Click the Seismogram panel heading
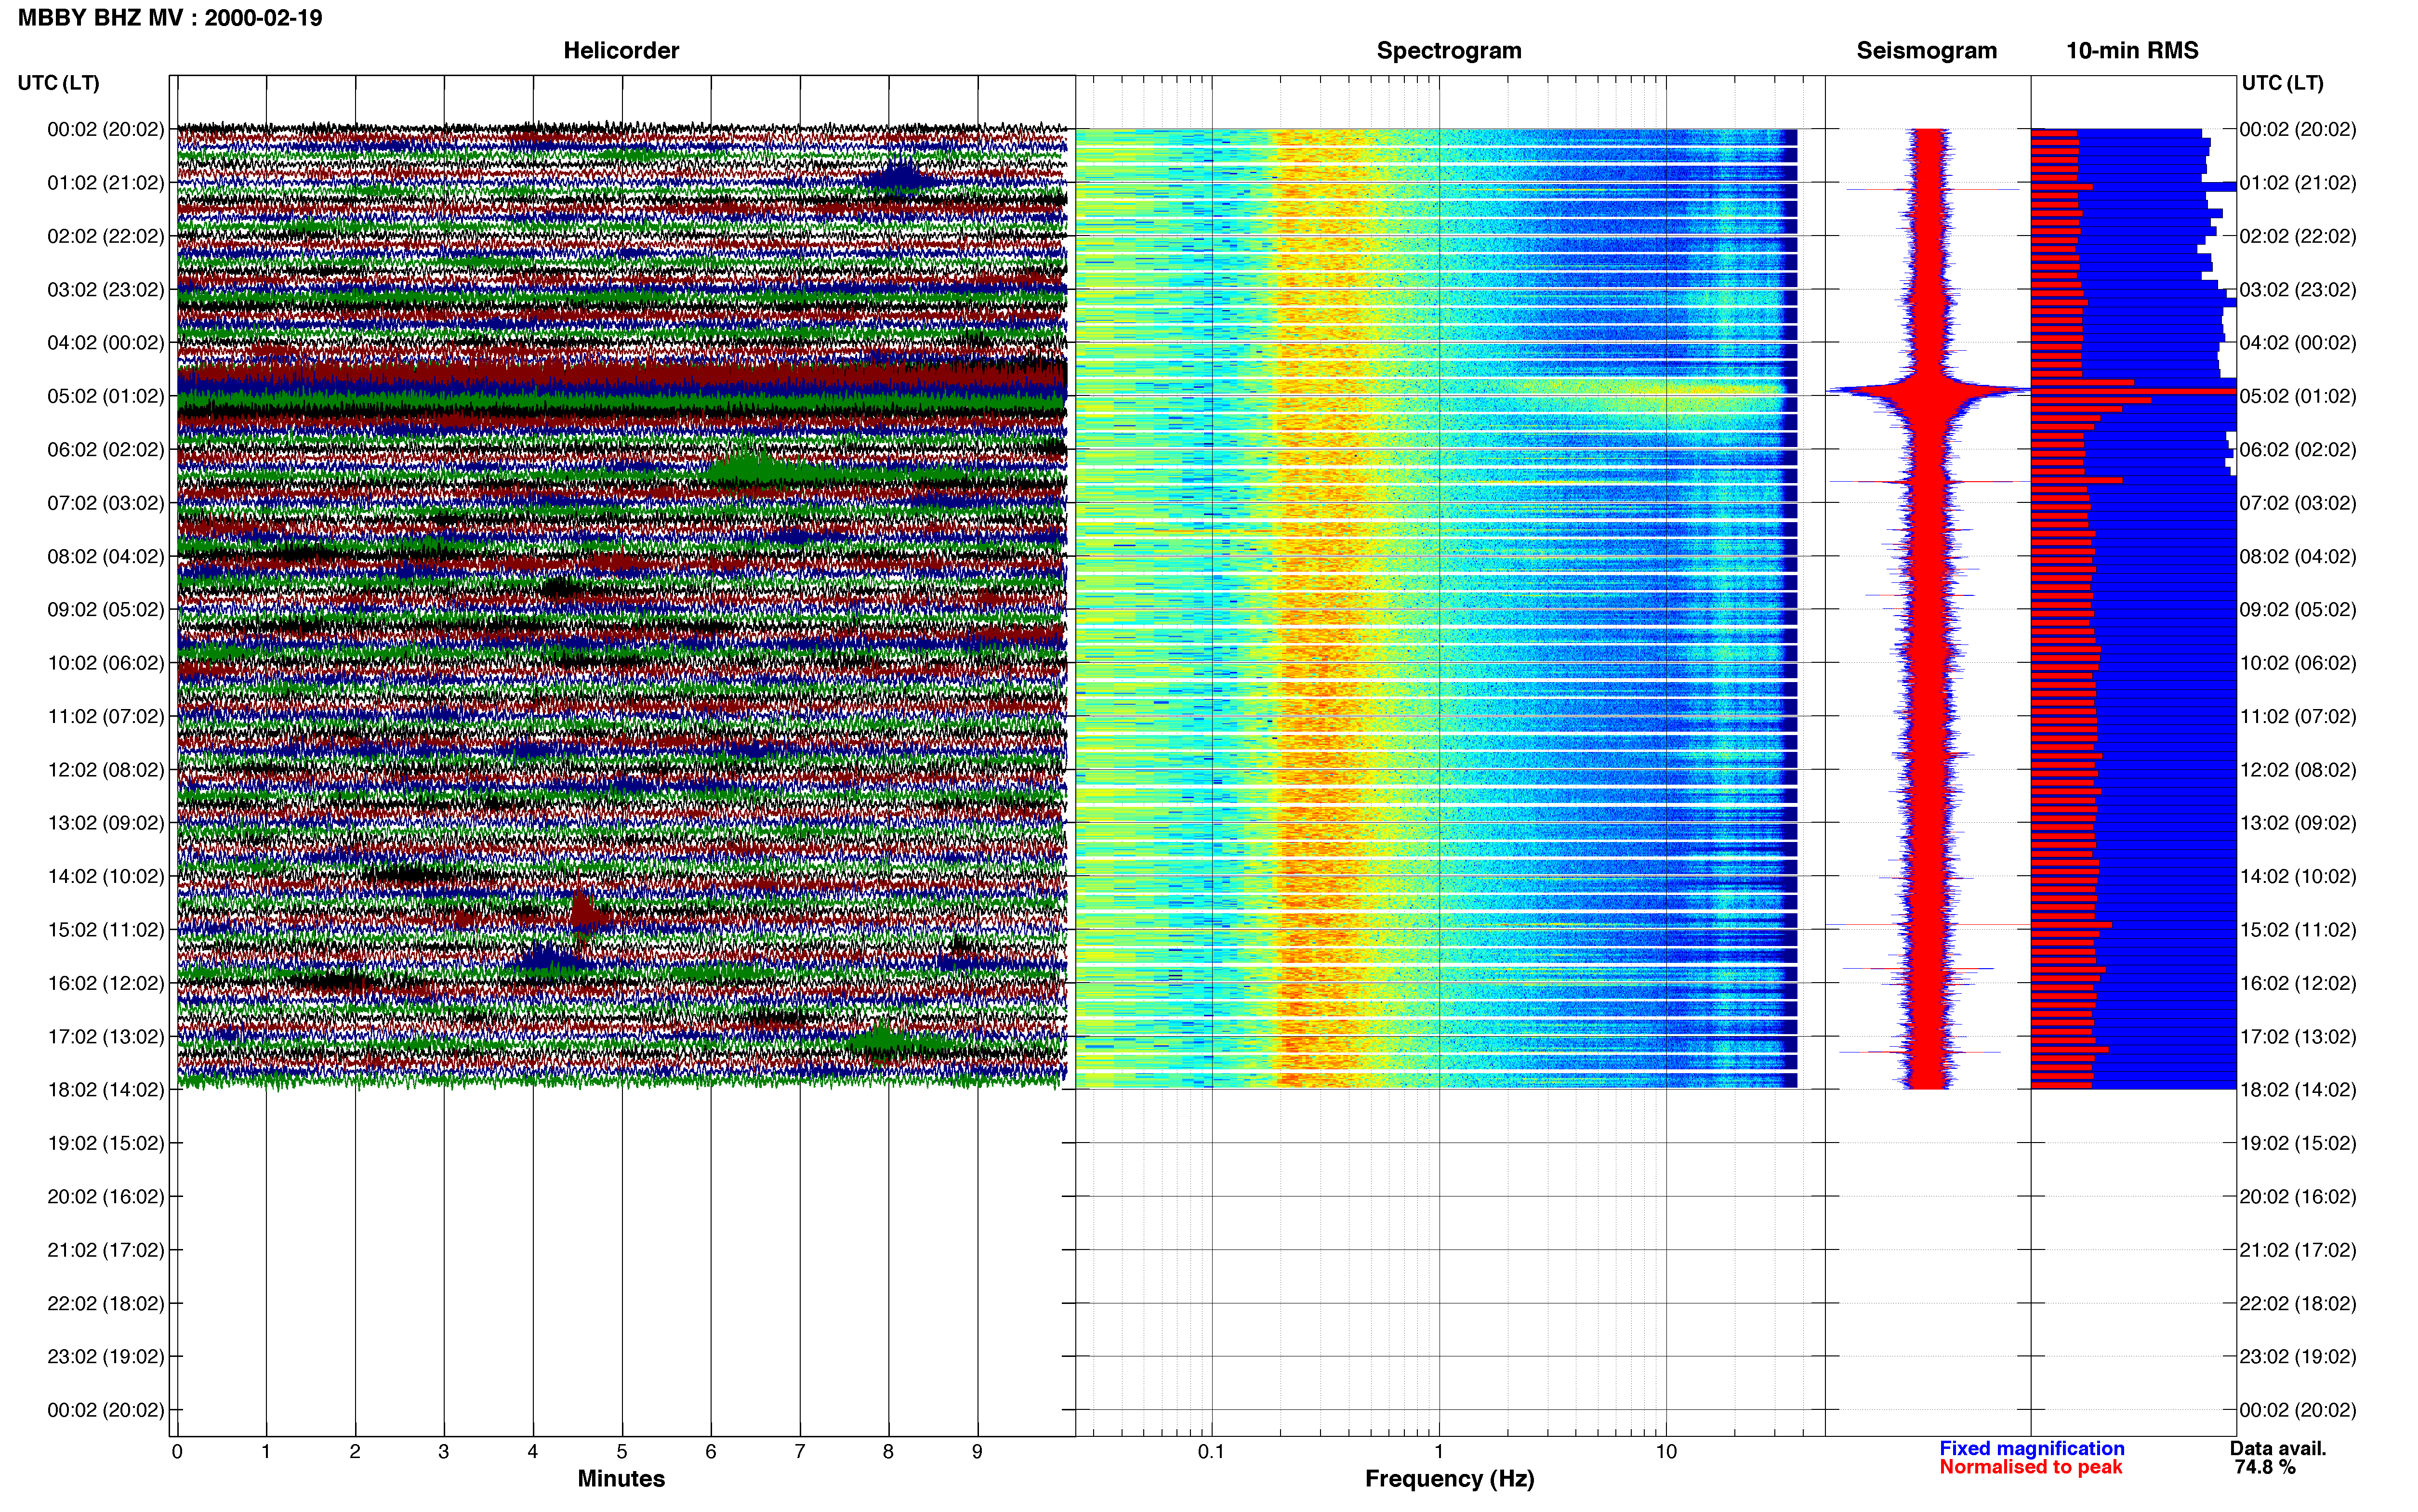2418x1512 pixels. point(1926,51)
